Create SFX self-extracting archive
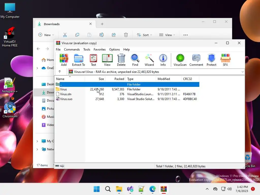Viewport: 260px width, 195px height. (225, 60)
